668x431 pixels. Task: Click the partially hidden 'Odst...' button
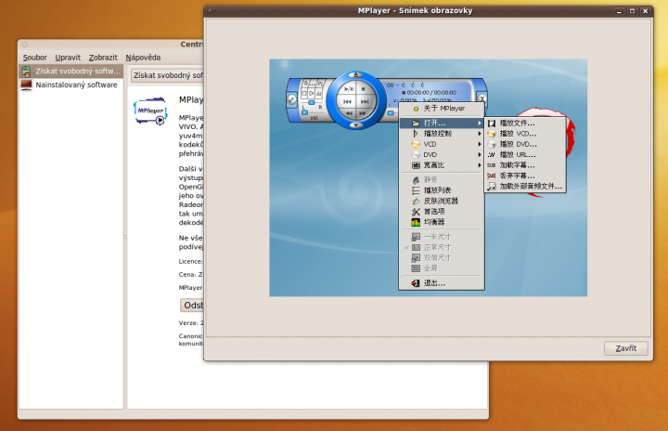(192, 305)
